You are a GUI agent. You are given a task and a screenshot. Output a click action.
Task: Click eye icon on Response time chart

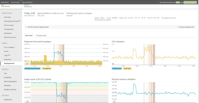point(27,64)
